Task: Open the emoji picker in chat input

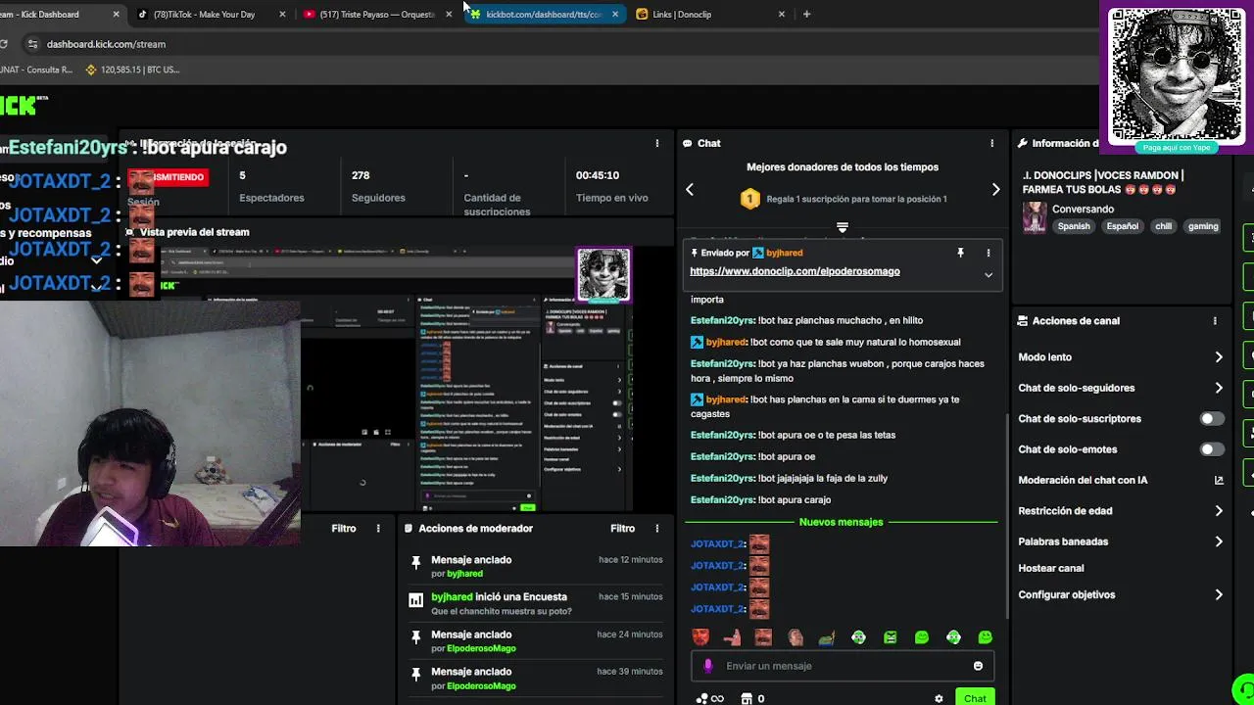Action: [x=978, y=666]
